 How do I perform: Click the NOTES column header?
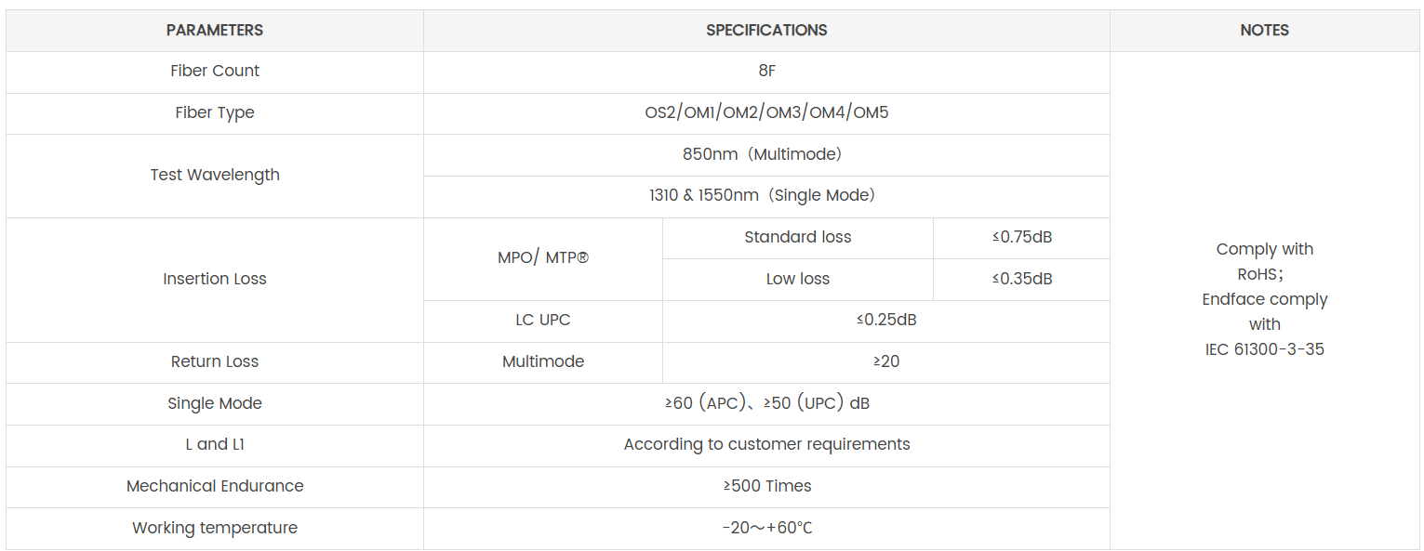1264,31
